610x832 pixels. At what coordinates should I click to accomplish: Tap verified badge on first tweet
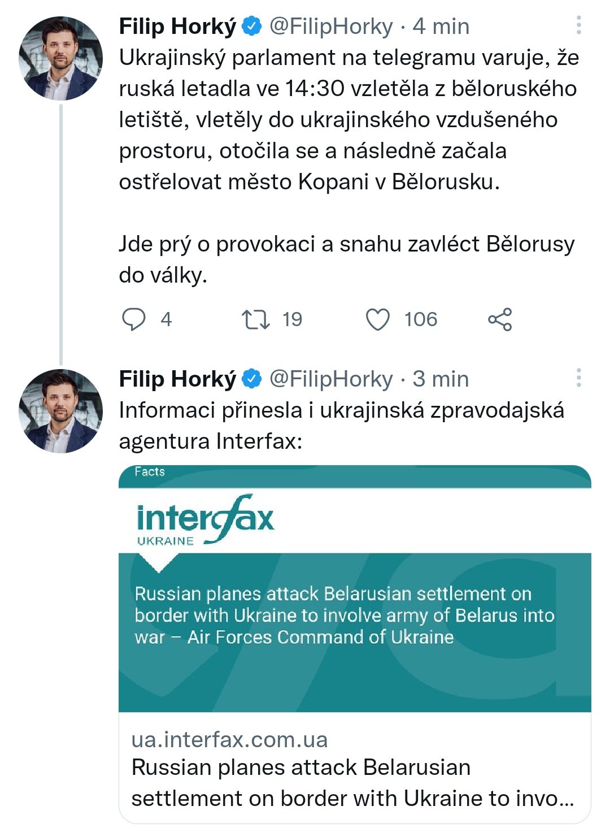click(252, 27)
